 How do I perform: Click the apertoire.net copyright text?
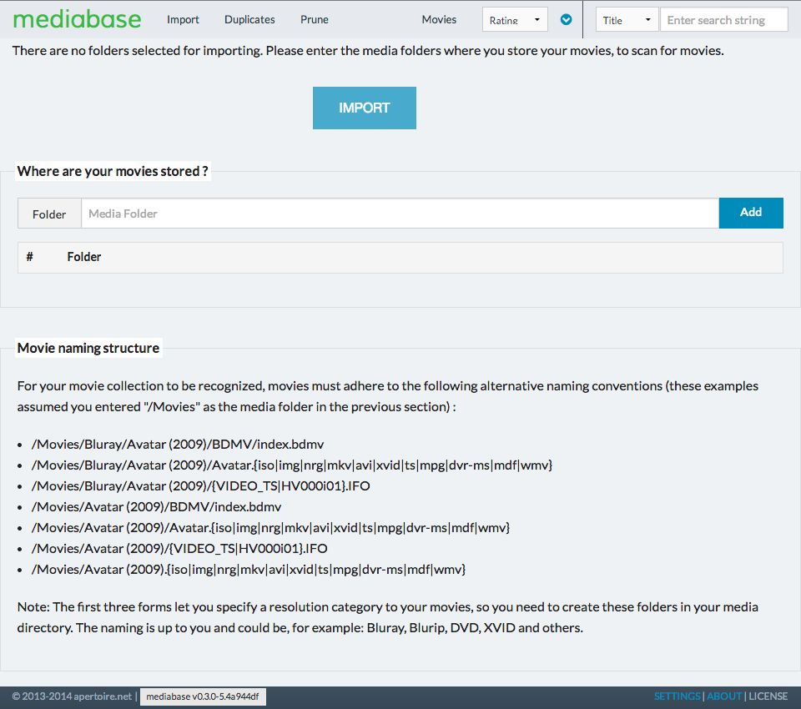tap(72, 696)
